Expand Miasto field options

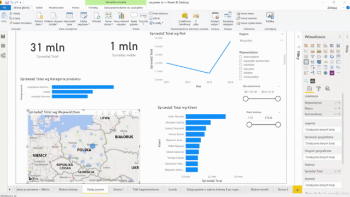(335, 108)
